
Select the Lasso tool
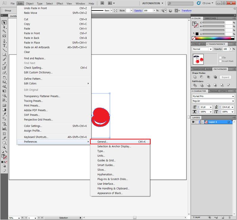pos(4,36)
